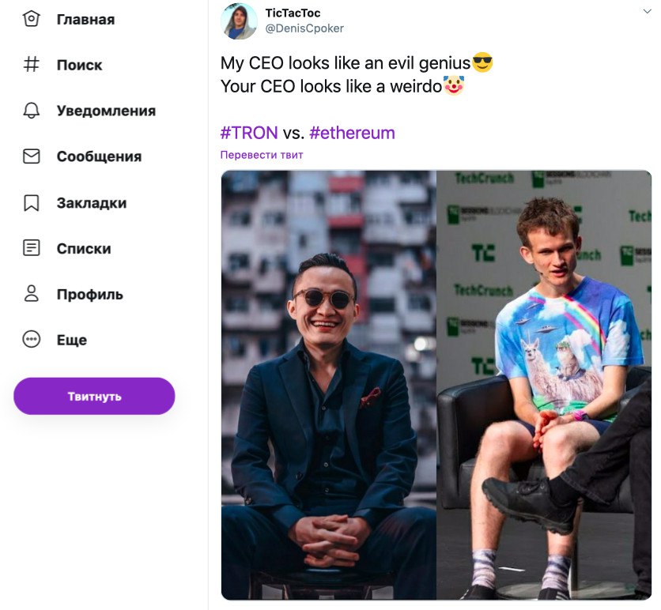Click the Перевести твит link
The image size is (661, 610).
pos(262,155)
